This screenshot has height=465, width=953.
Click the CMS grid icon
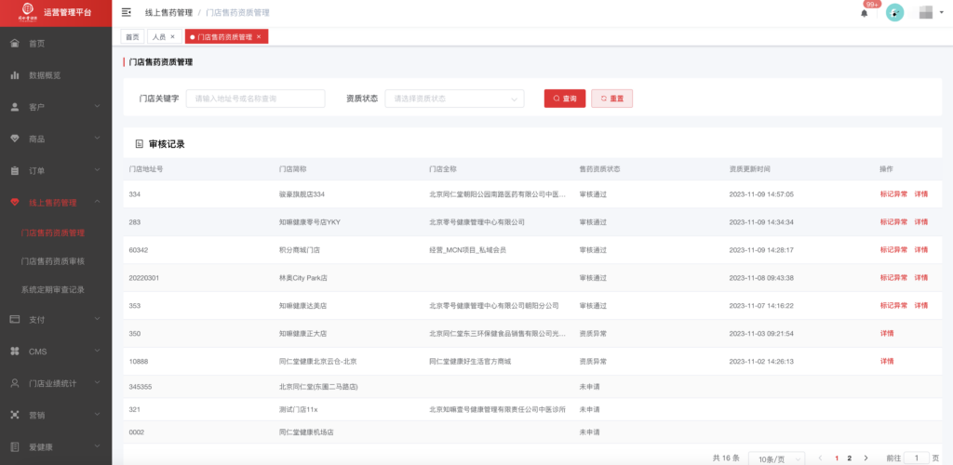coord(15,352)
